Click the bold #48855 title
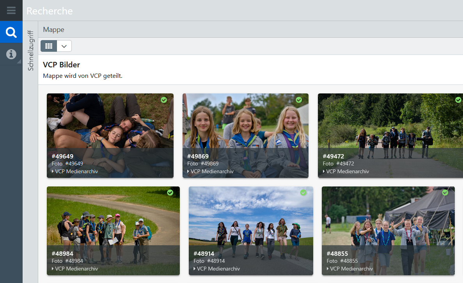 tap(337, 253)
